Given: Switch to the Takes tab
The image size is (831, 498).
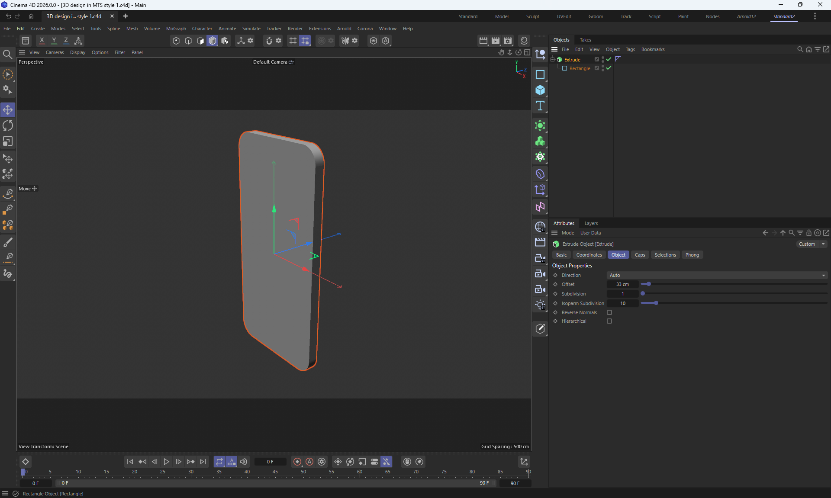Looking at the screenshot, I should point(585,40).
